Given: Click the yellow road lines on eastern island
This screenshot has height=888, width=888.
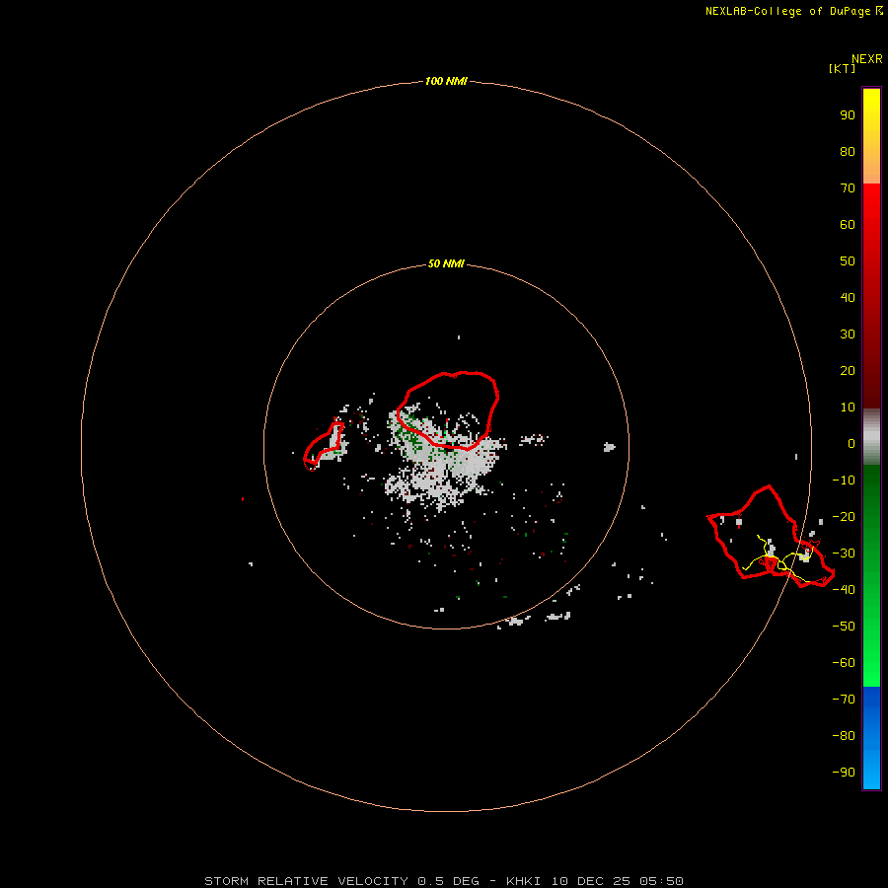Looking at the screenshot, I should (780, 557).
